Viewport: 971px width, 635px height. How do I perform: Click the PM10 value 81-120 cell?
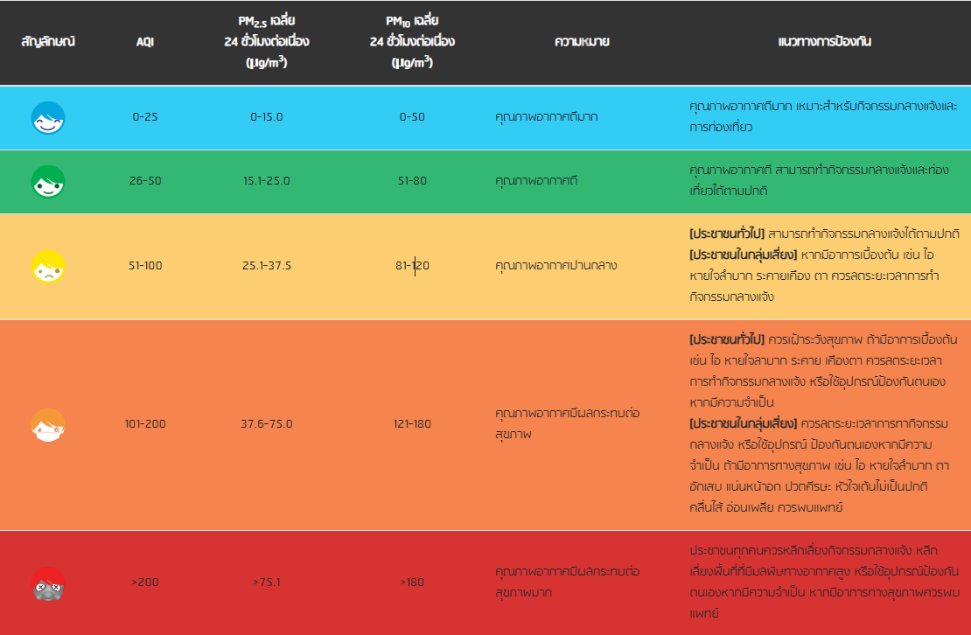412,266
